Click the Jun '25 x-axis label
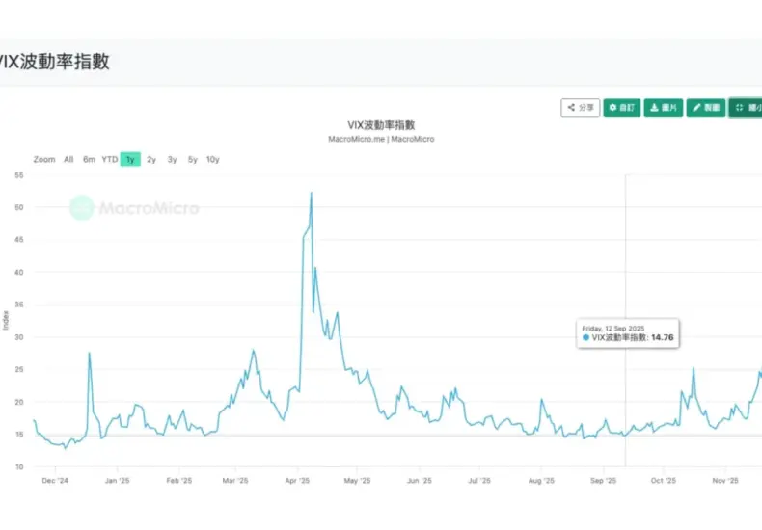Viewport: 762px width, 530px height. pyautogui.click(x=420, y=481)
